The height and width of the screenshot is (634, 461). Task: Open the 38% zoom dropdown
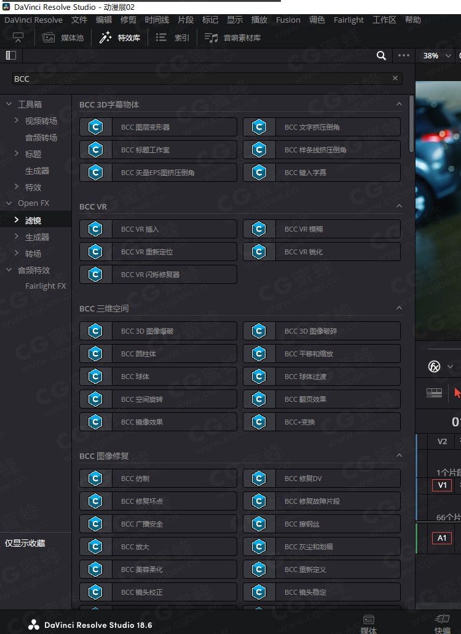coord(437,55)
